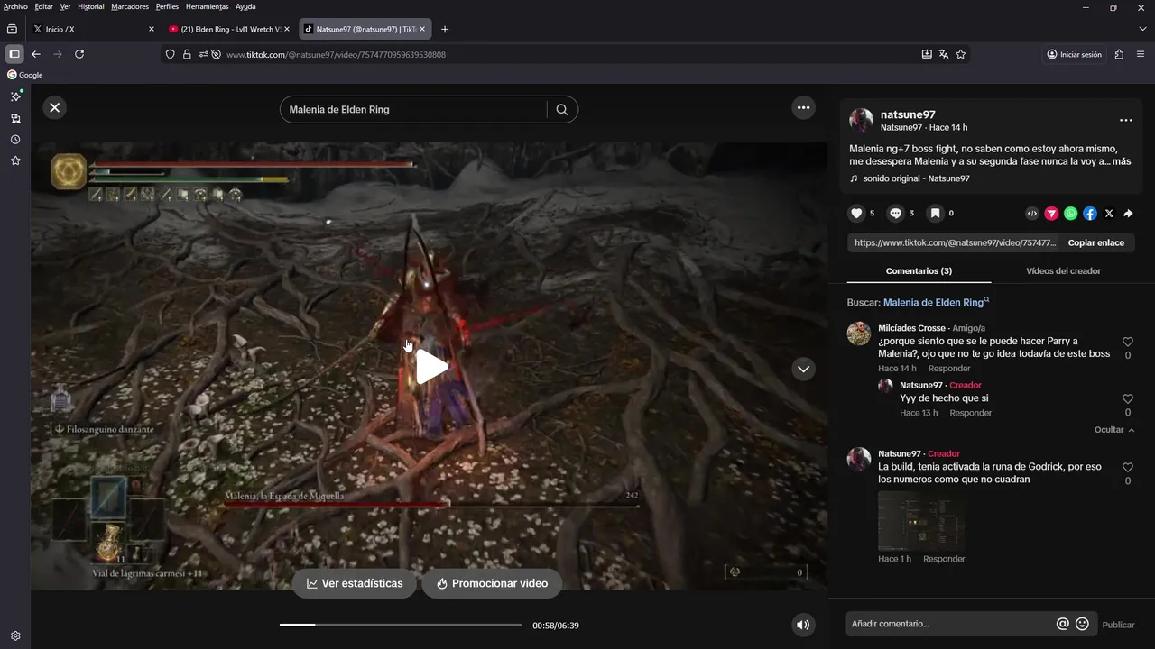Open the Archivo menu
The width and height of the screenshot is (1155, 649).
point(15,6)
